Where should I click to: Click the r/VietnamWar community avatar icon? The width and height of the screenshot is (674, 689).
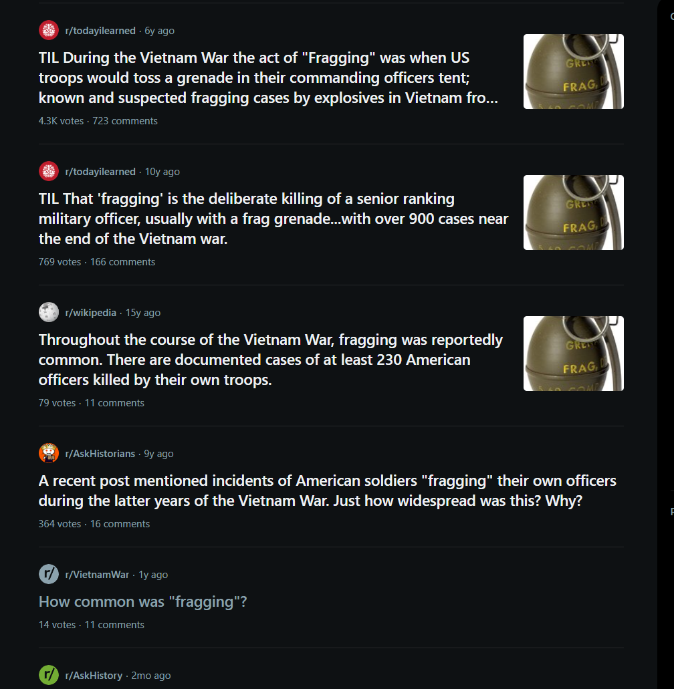[49, 575]
